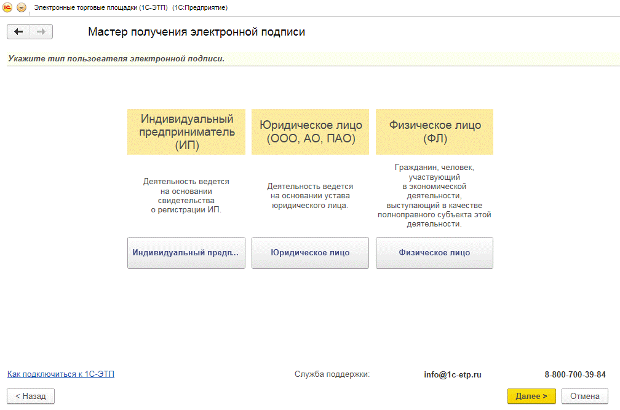Image resolution: width=620 pixels, height=410 pixels.
Task: Click the Отмена button
Action: [x=585, y=396]
